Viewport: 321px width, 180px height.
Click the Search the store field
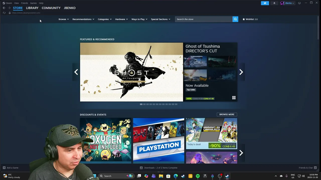204,19
